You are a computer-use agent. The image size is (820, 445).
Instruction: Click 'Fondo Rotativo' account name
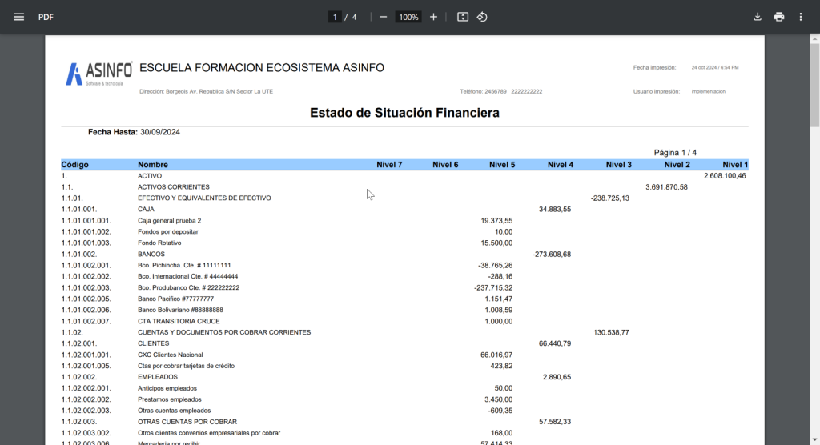pyautogui.click(x=159, y=243)
